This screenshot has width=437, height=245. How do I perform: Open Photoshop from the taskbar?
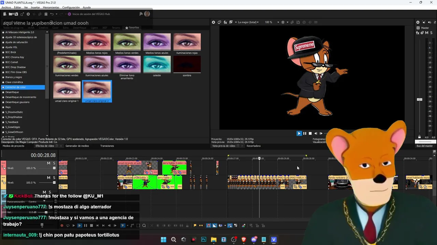(x=204, y=240)
